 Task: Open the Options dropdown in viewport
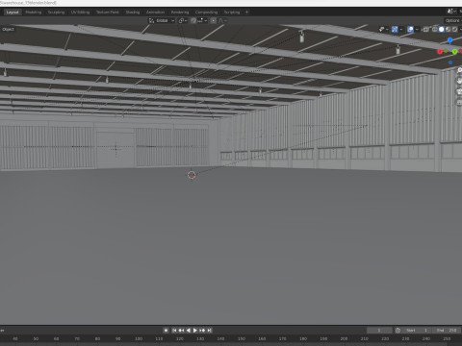point(452,20)
